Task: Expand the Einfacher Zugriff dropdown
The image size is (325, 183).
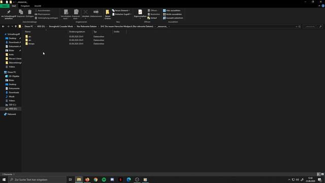Action: (131, 14)
